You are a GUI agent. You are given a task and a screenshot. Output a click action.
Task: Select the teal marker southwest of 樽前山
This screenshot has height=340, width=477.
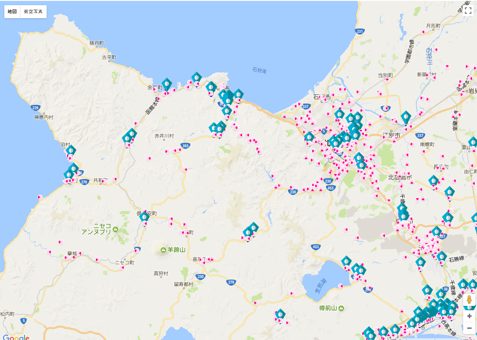coord(280,315)
